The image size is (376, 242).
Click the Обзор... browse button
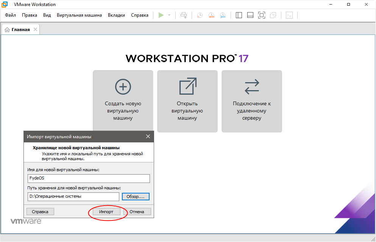(x=136, y=197)
